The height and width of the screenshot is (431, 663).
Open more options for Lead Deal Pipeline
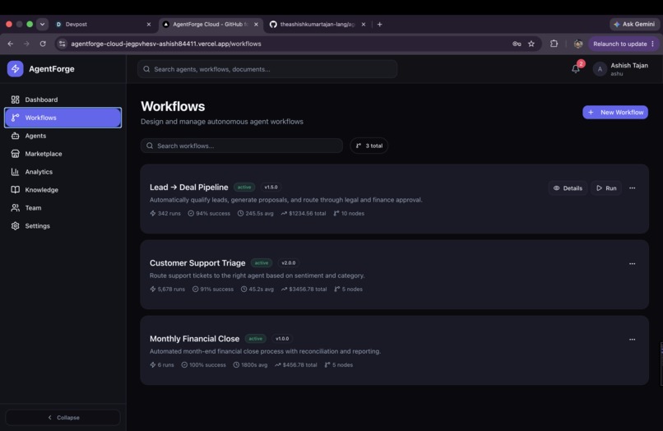point(632,188)
